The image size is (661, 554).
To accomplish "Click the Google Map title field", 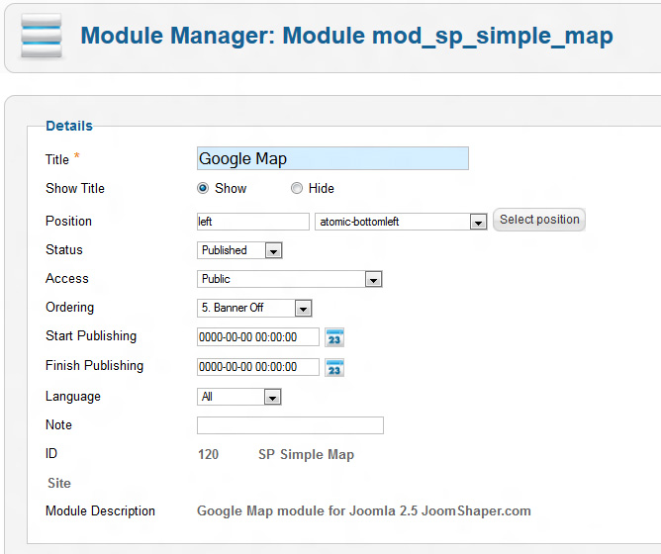I will point(332,158).
